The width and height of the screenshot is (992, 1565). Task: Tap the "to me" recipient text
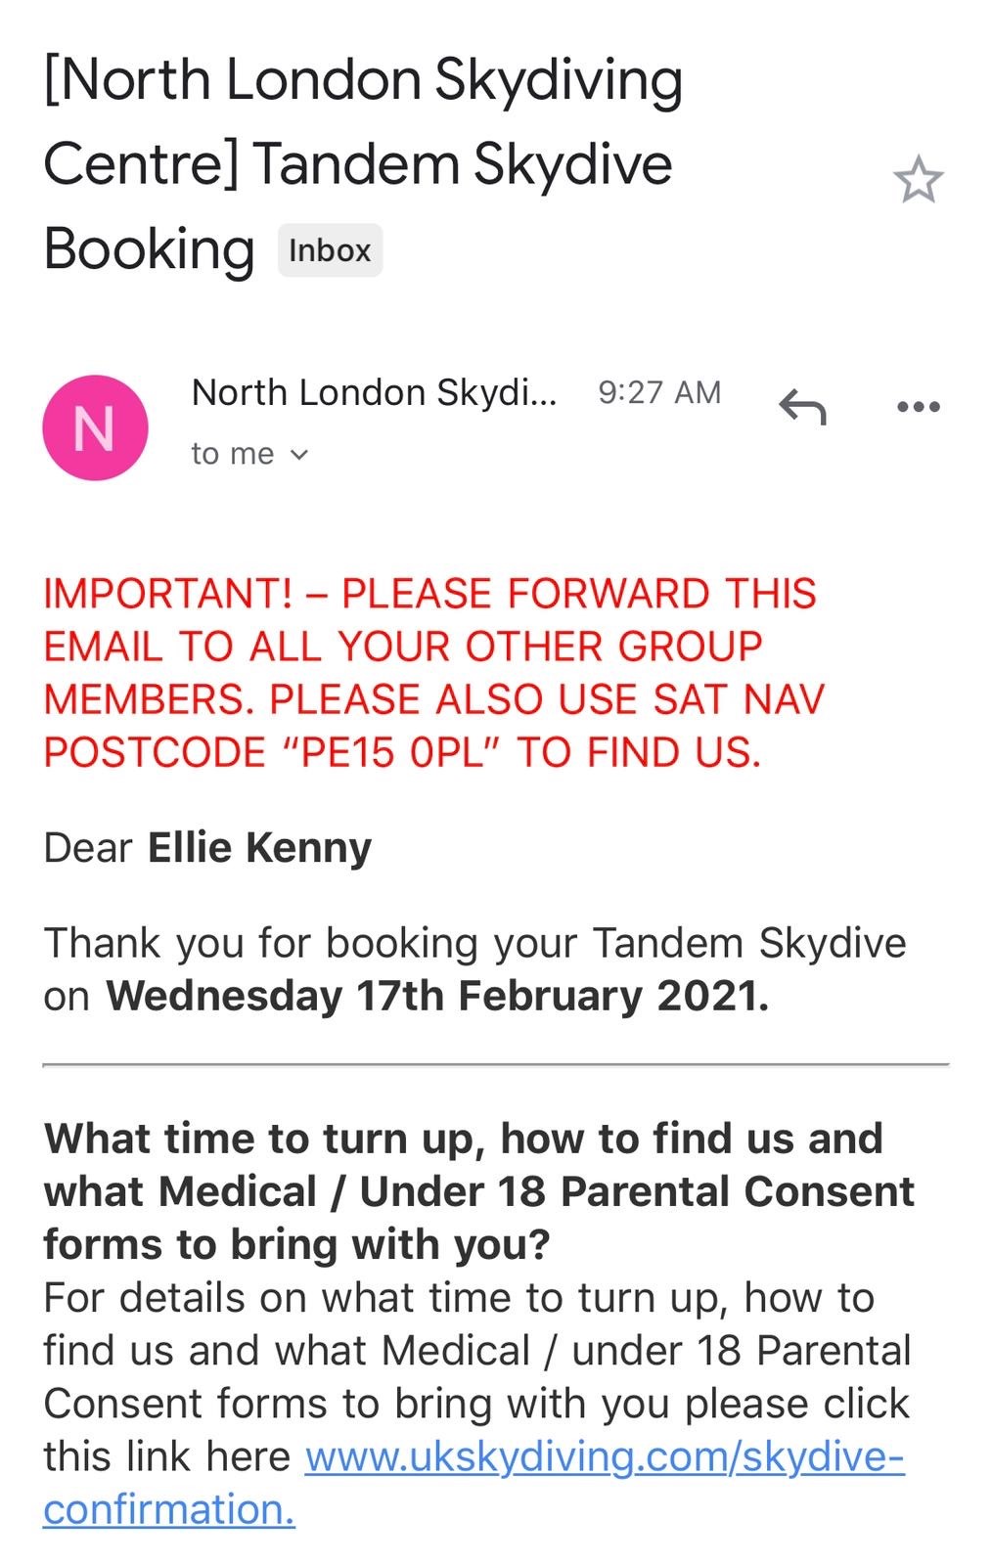click(232, 454)
